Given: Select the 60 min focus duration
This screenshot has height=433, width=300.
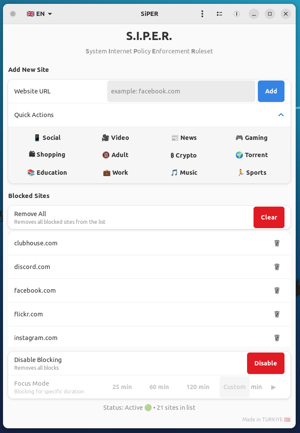Looking at the screenshot, I should [159, 387].
